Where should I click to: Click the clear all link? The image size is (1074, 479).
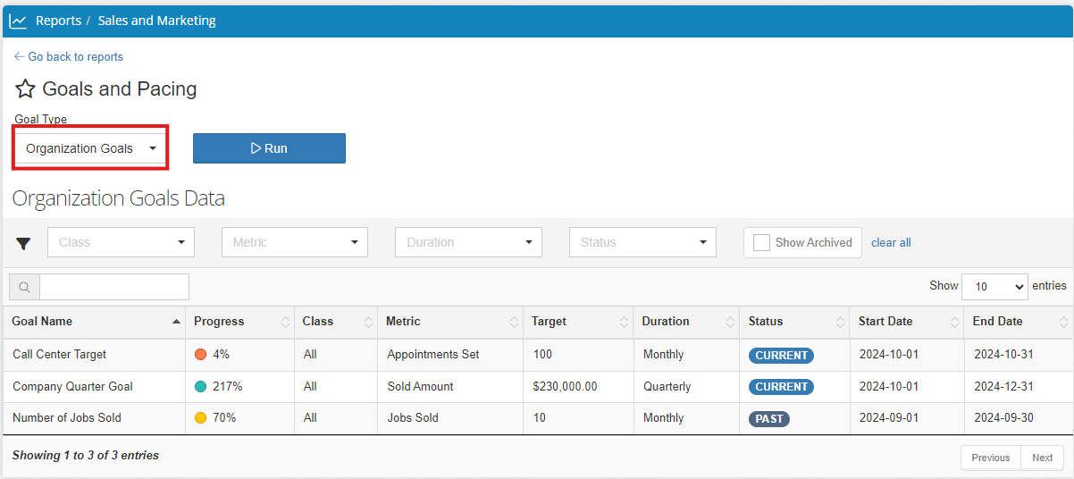tap(891, 243)
